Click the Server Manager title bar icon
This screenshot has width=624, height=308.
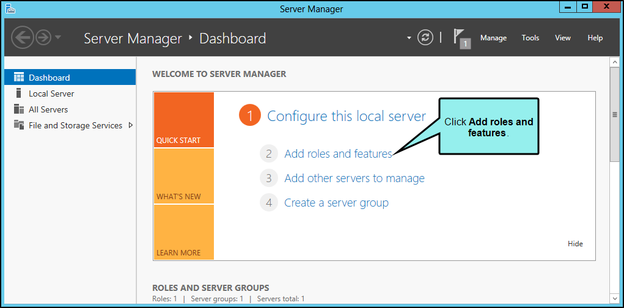click(x=10, y=9)
